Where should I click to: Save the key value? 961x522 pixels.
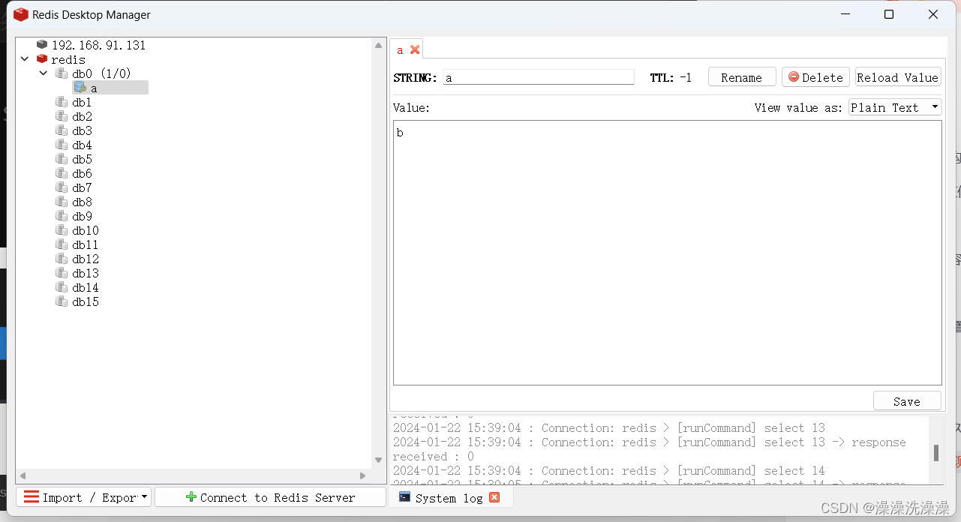(907, 401)
